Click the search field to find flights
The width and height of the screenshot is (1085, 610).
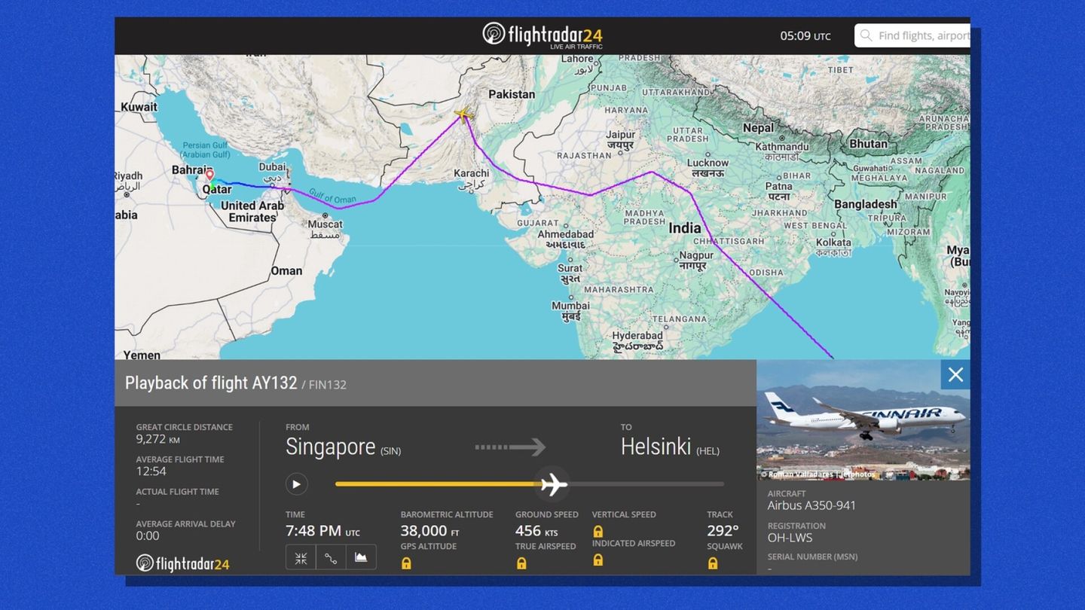point(912,35)
